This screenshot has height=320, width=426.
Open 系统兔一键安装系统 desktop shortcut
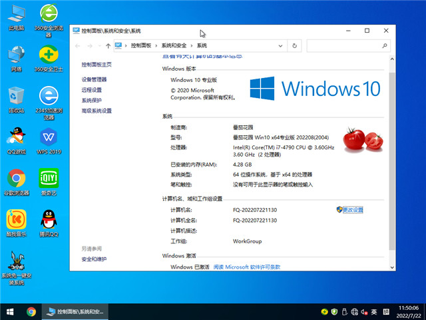point(16,268)
